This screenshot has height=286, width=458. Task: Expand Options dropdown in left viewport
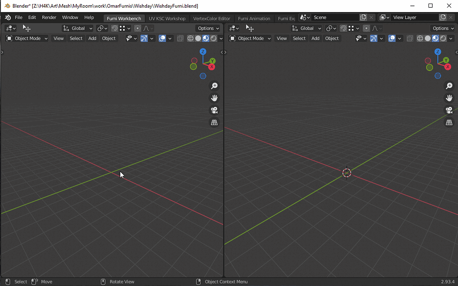click(x=208, y=28)
